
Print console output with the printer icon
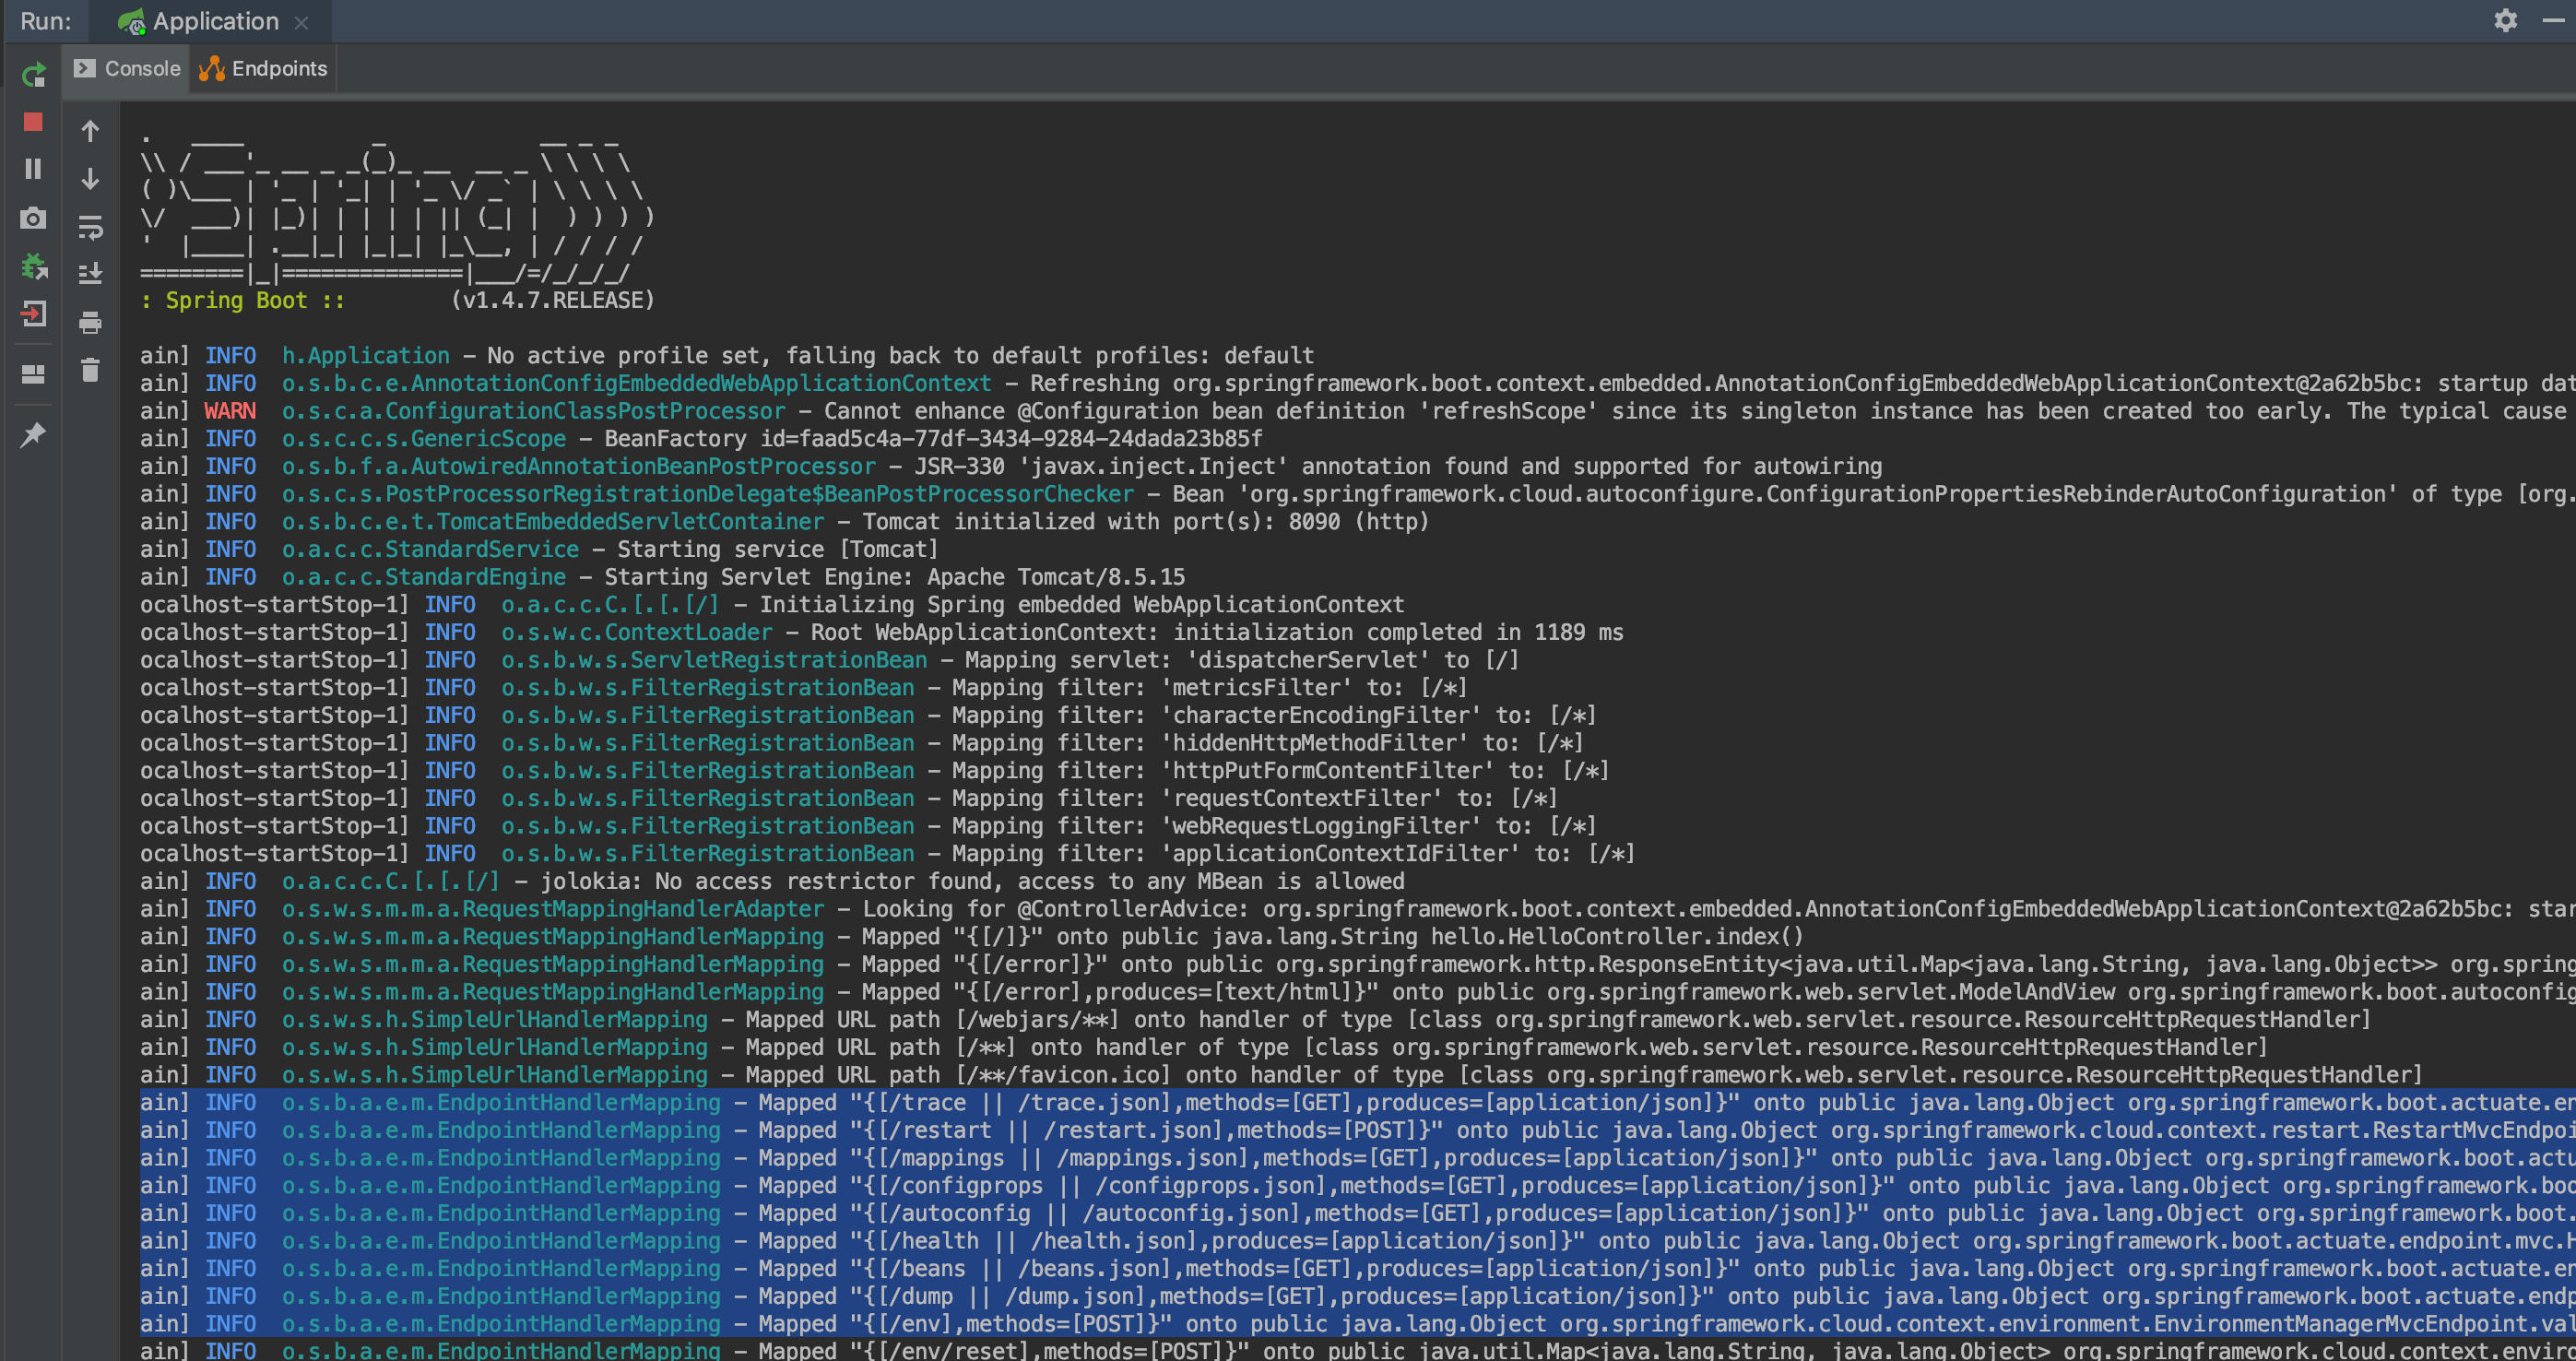click(90, 322)
